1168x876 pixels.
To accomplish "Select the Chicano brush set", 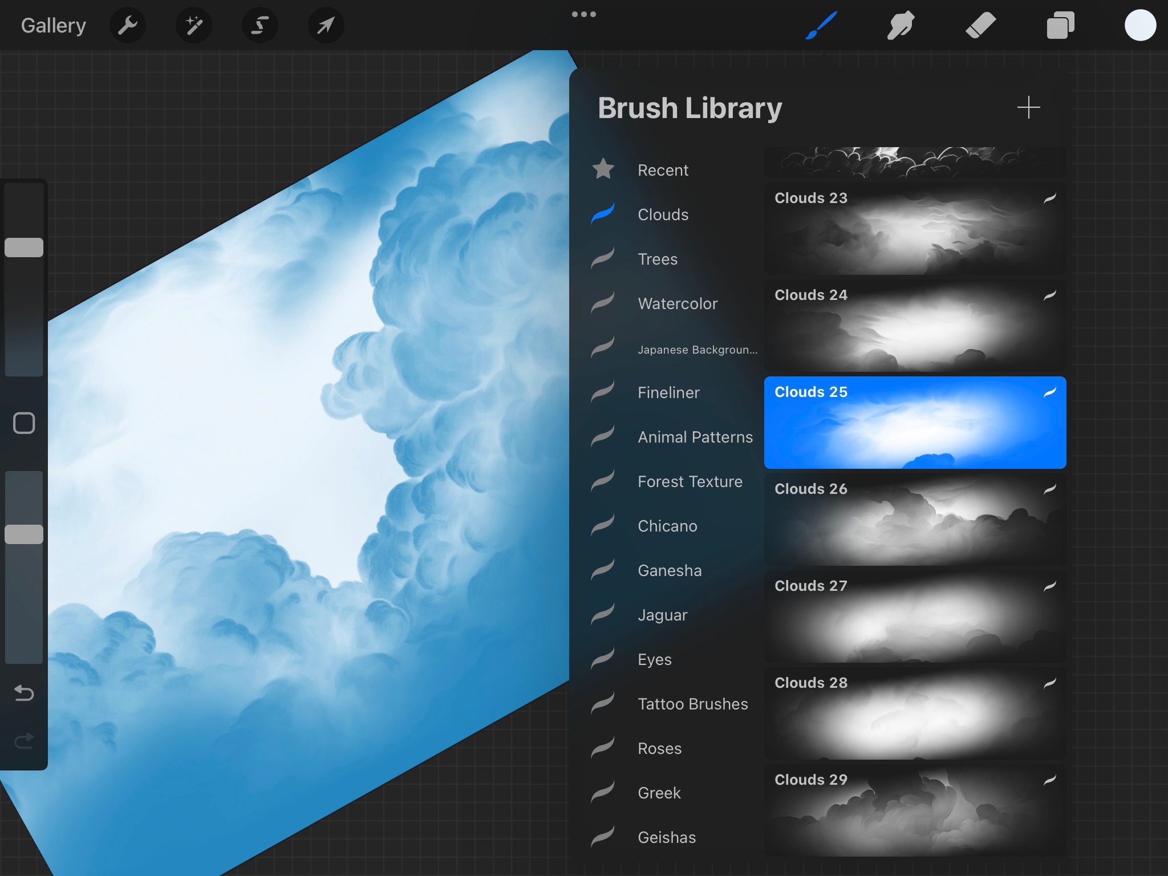I will coord(667,526).
